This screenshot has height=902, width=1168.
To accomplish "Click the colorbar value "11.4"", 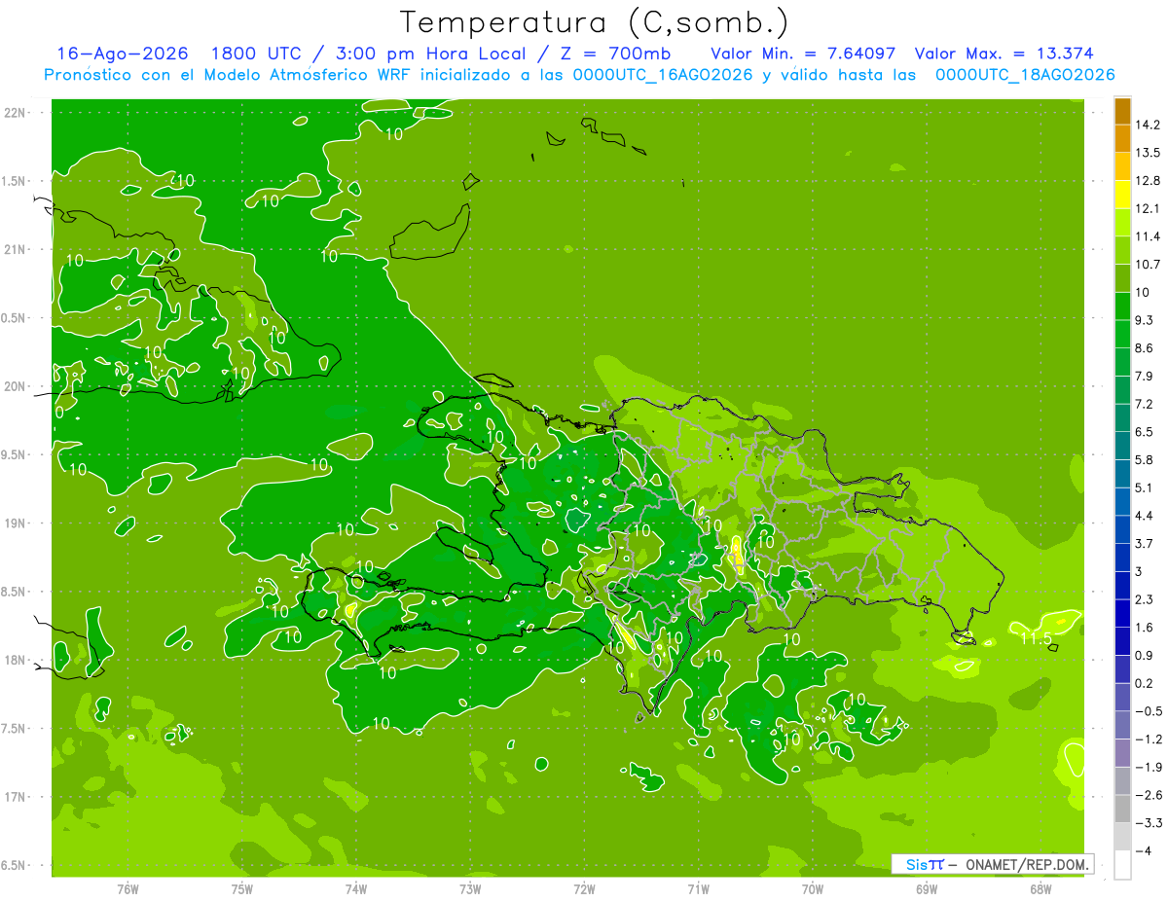I will point(1148,236).
